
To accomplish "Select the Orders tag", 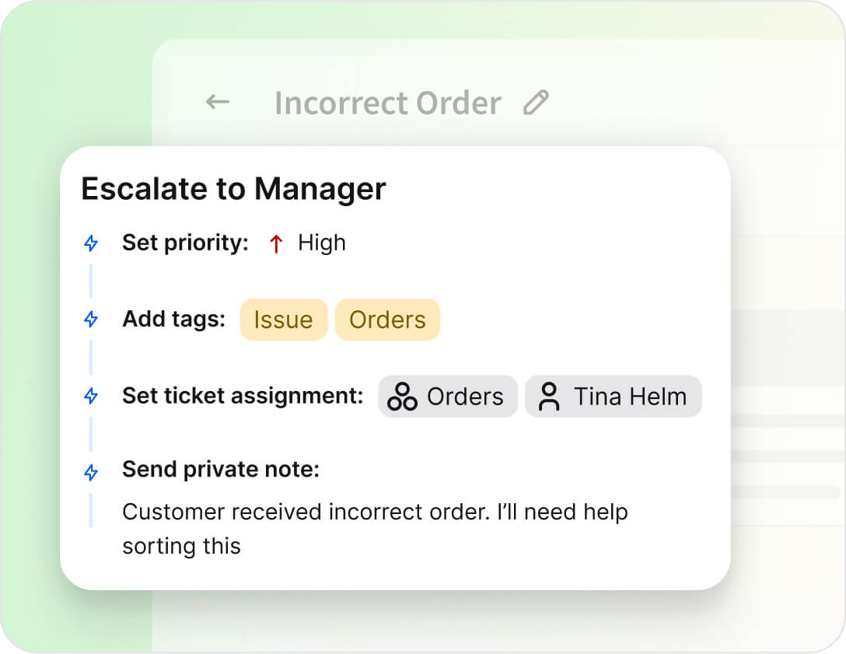I will [x=387, y=319].
